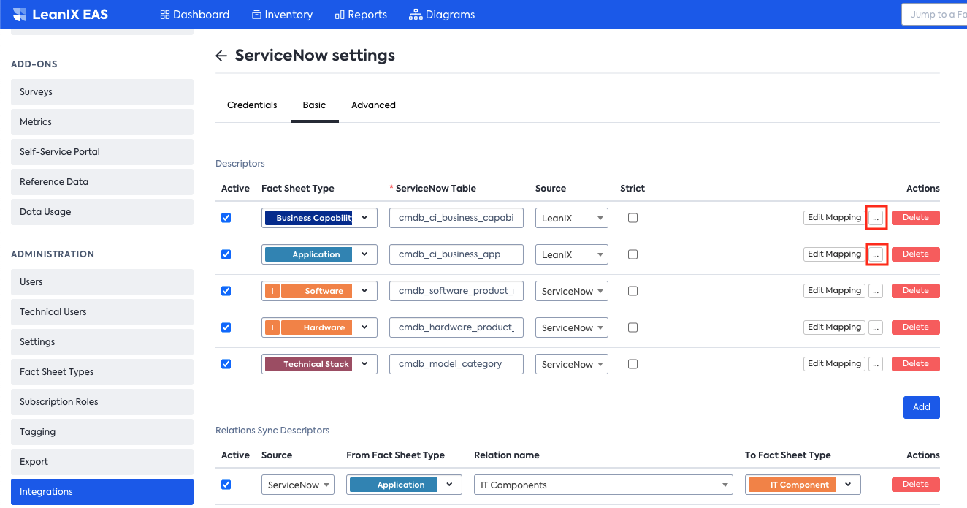This screenshot has width=967, height=508.
Task: Open Application fact sheet type dropdown in Descriptors
Action: 319,254
